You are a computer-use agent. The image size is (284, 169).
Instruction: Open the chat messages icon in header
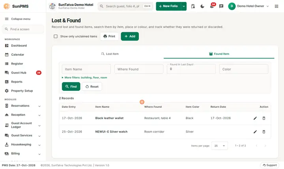[x=221, y=6]
